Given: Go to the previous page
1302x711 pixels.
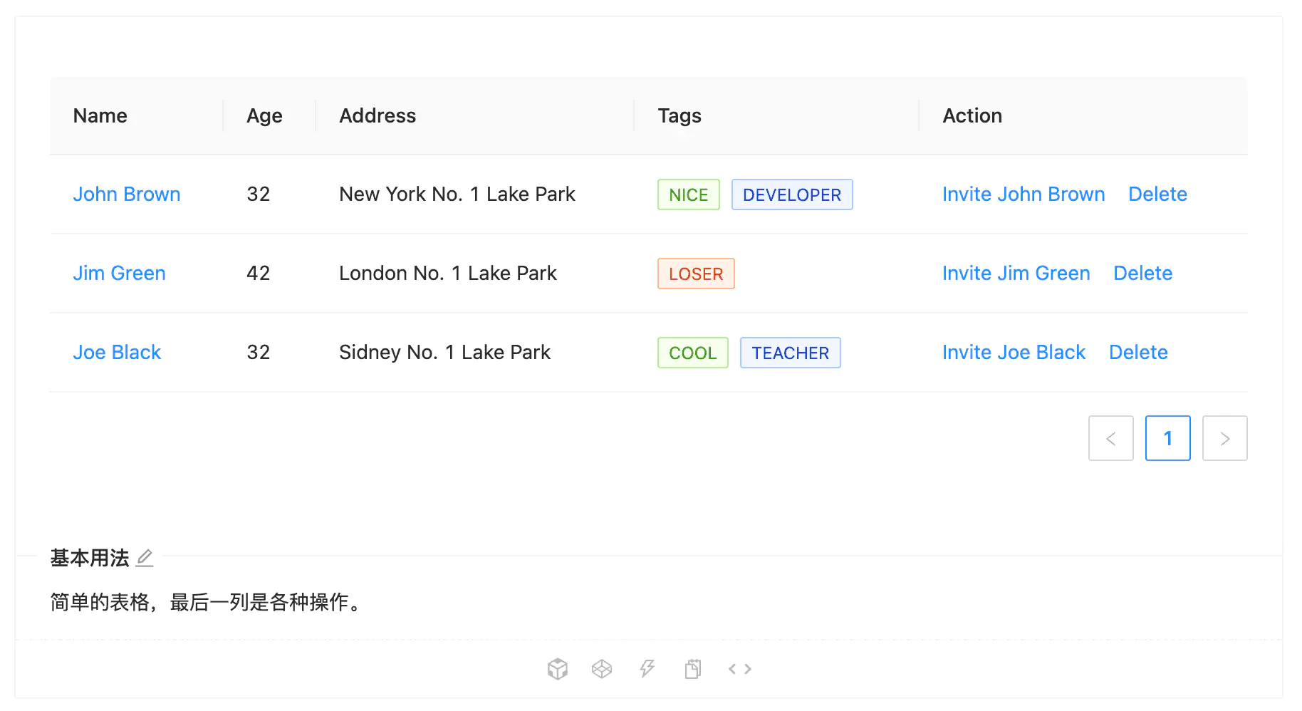Looking at the screenshot, I should click(1111, 438).
